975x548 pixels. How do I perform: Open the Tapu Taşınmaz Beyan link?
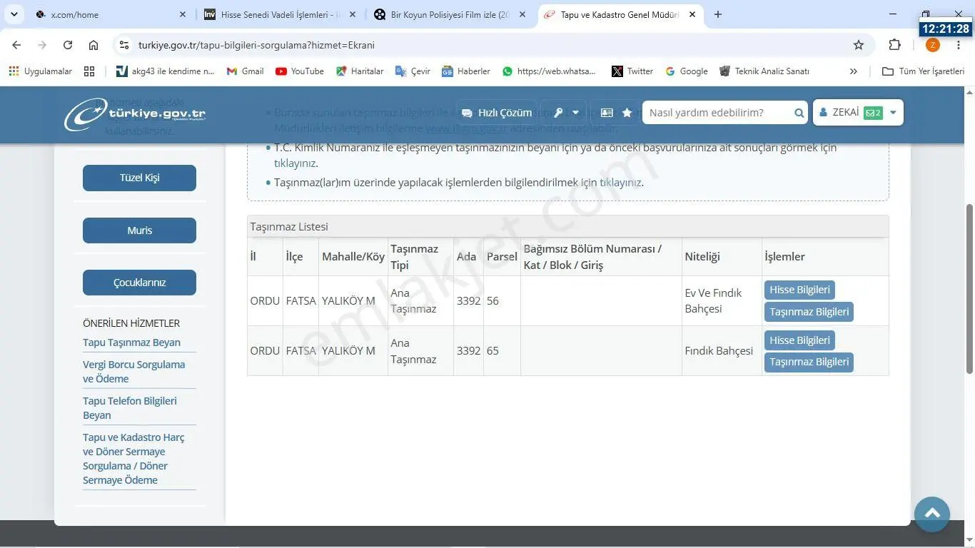[131, 342]
